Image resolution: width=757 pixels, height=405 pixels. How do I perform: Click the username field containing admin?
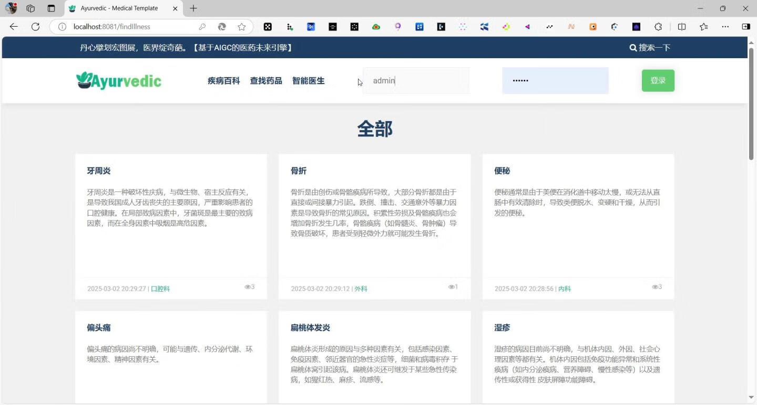tap(416, 80)
